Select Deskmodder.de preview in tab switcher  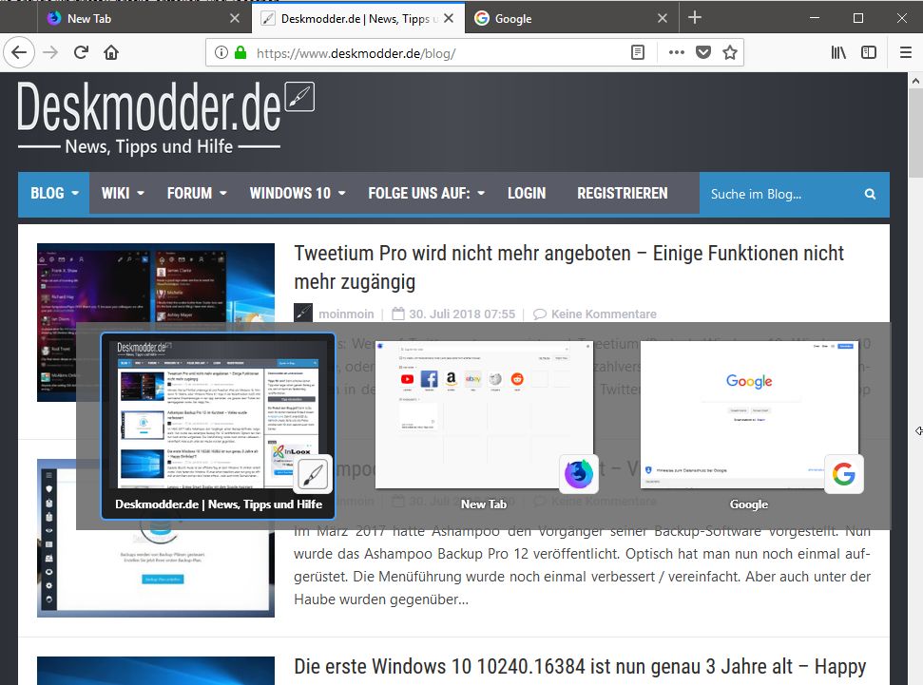[218, 426]
